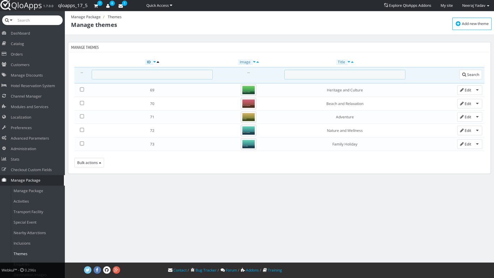Click the Twitter icon in footer
Screen dimensions: 494x278
[88, 270]
